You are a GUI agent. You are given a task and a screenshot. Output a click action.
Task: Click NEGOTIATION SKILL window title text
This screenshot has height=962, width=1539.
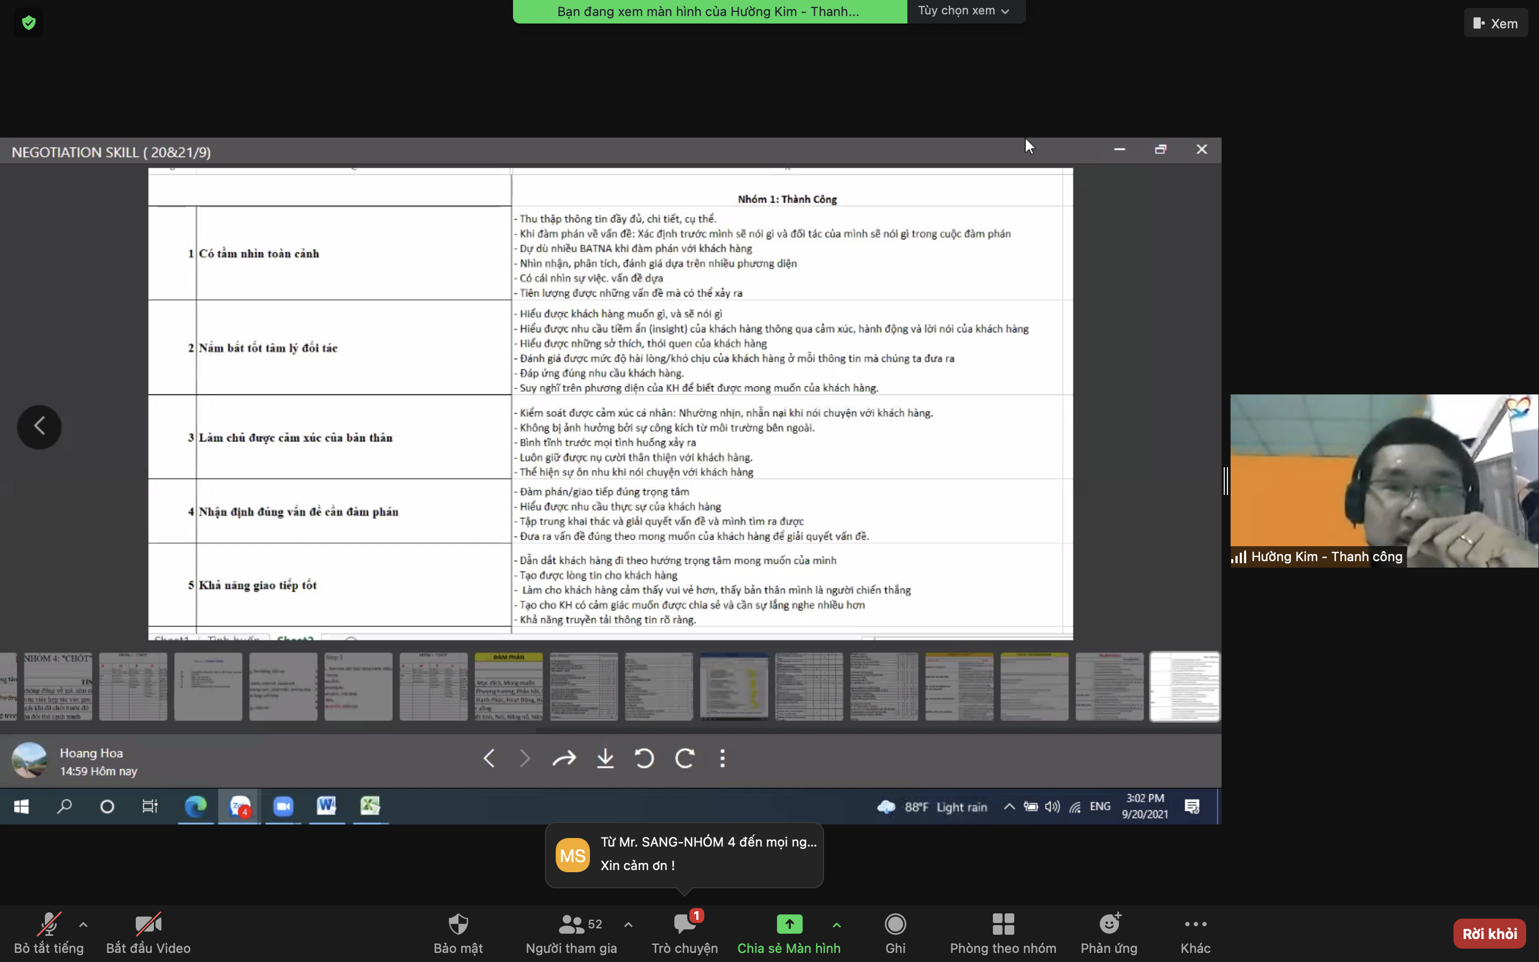click(x=111, y=152)
